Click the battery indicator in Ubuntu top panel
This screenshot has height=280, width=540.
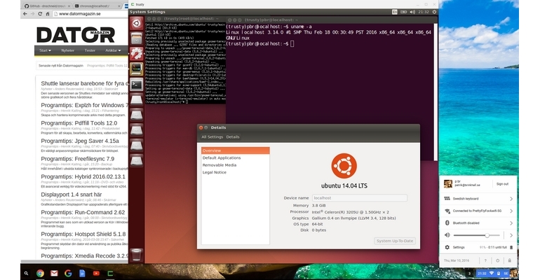click(403, 12)
